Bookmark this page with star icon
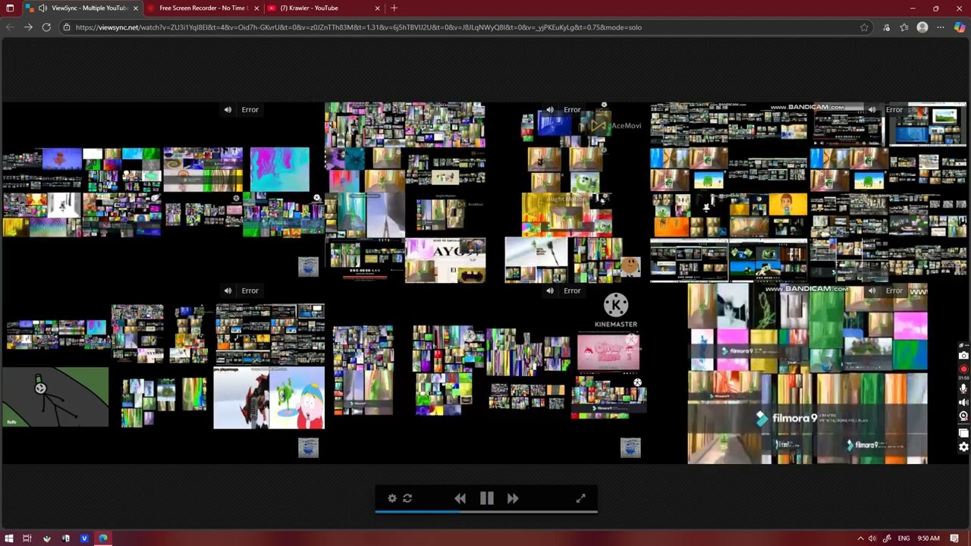The width and height of the screenshot is (971, 546). (x=864, y=27)
